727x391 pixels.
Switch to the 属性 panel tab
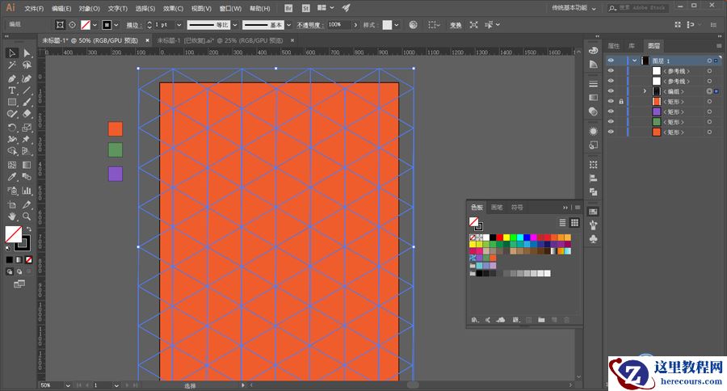[x=613, y=45]
